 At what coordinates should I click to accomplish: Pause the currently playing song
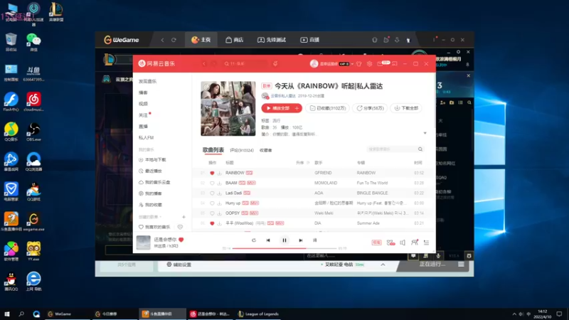(284, 240)
